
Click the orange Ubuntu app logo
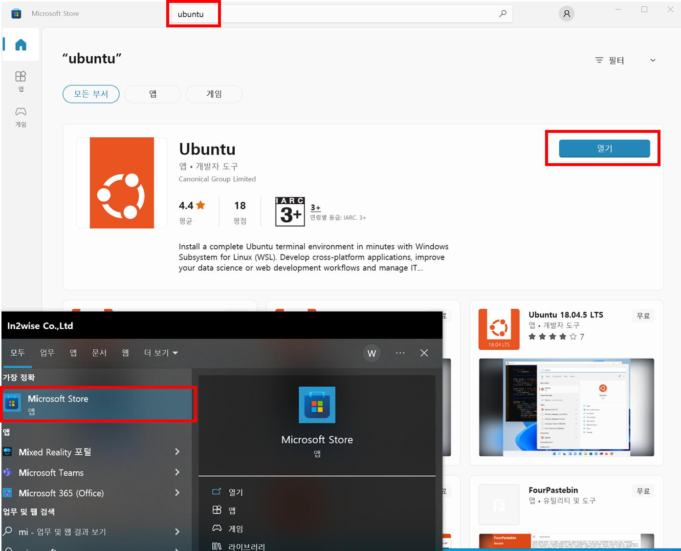click(x=122, y=183)
